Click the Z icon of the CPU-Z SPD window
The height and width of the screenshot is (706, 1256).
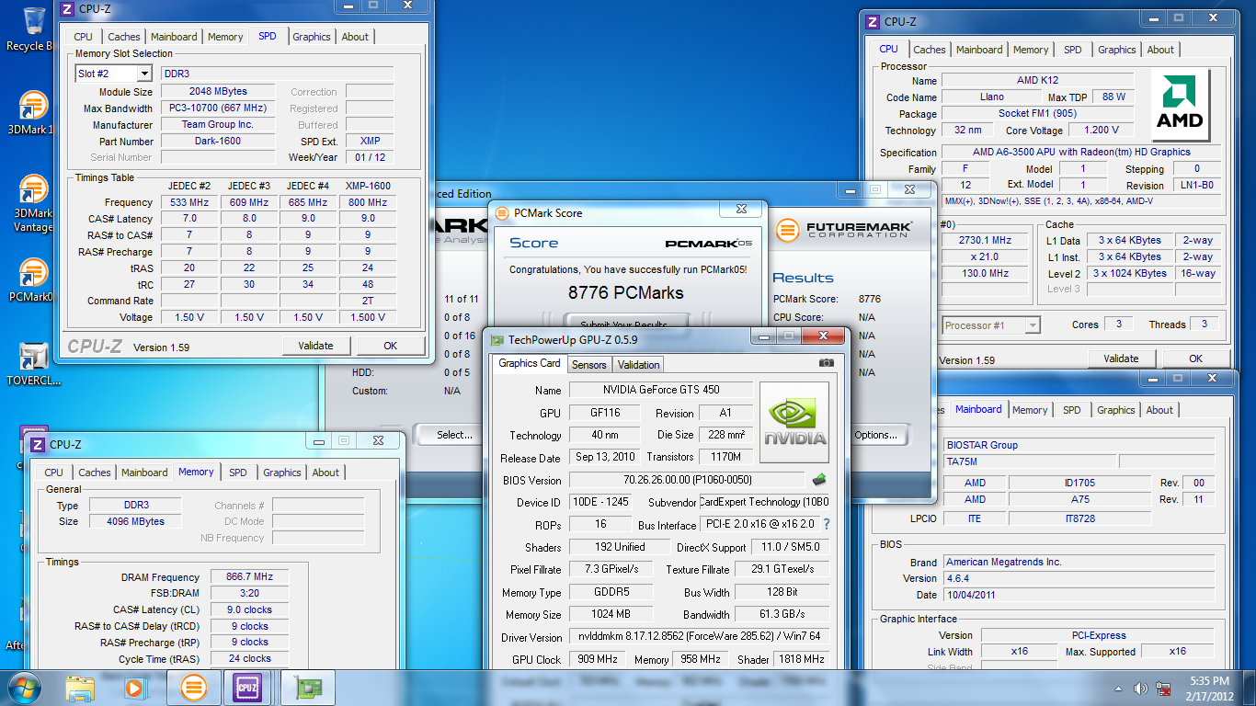(x=67, y=9)
